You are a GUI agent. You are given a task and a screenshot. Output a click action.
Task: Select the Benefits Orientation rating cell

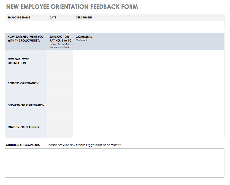(60, 83)
